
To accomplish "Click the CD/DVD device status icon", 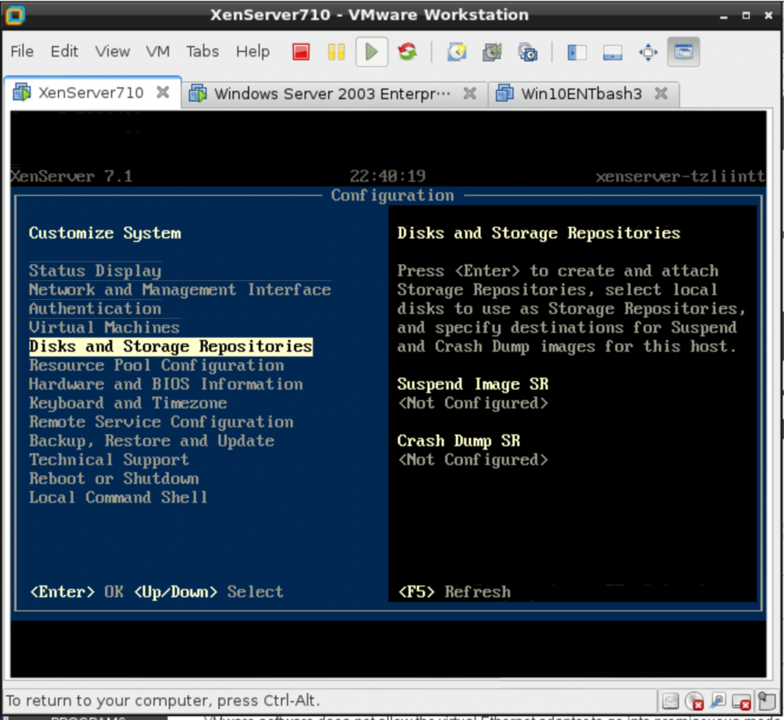I will click(x=694, y=702).
